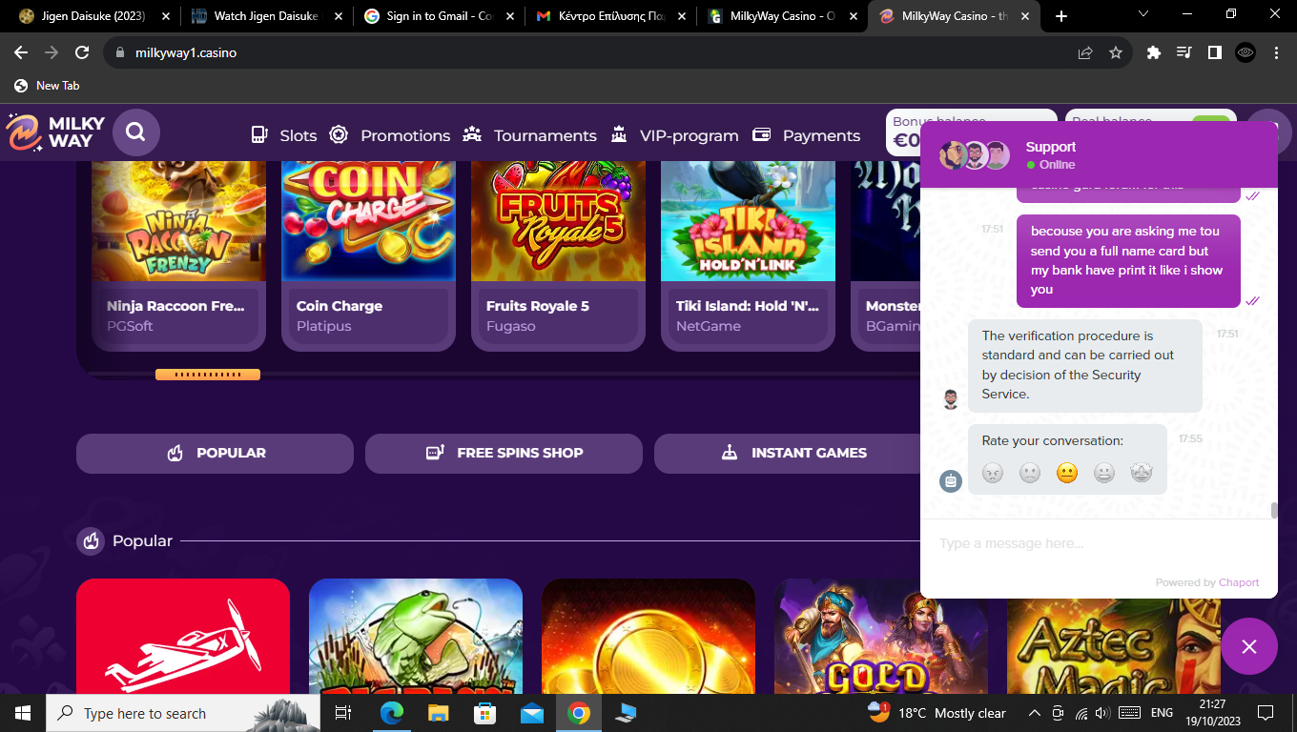Viewport: 1297px width, 732px height.
Task: Rate conversation with the star-eyed face
Action: tap(1142, 473)
